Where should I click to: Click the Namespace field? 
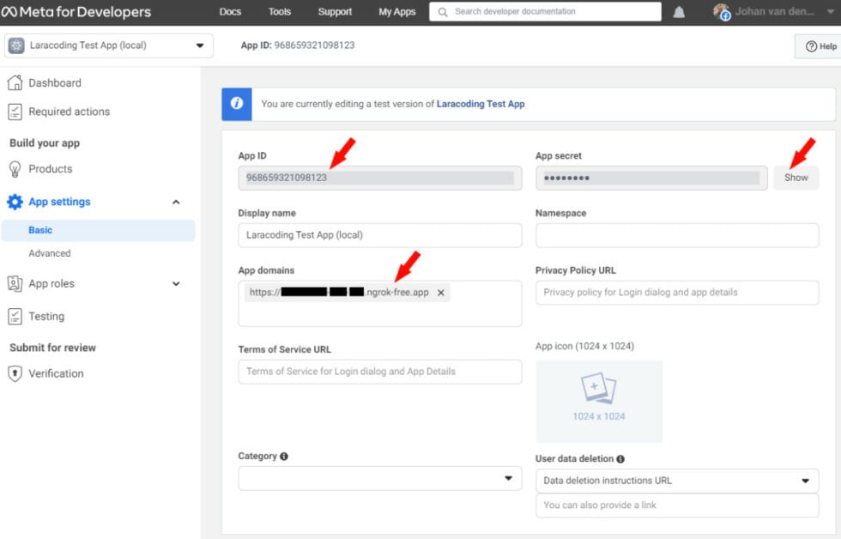[677, 235]
